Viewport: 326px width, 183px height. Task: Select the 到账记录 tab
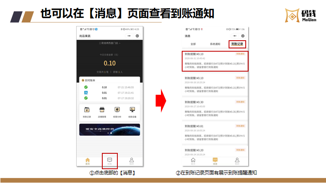(237, 44)
